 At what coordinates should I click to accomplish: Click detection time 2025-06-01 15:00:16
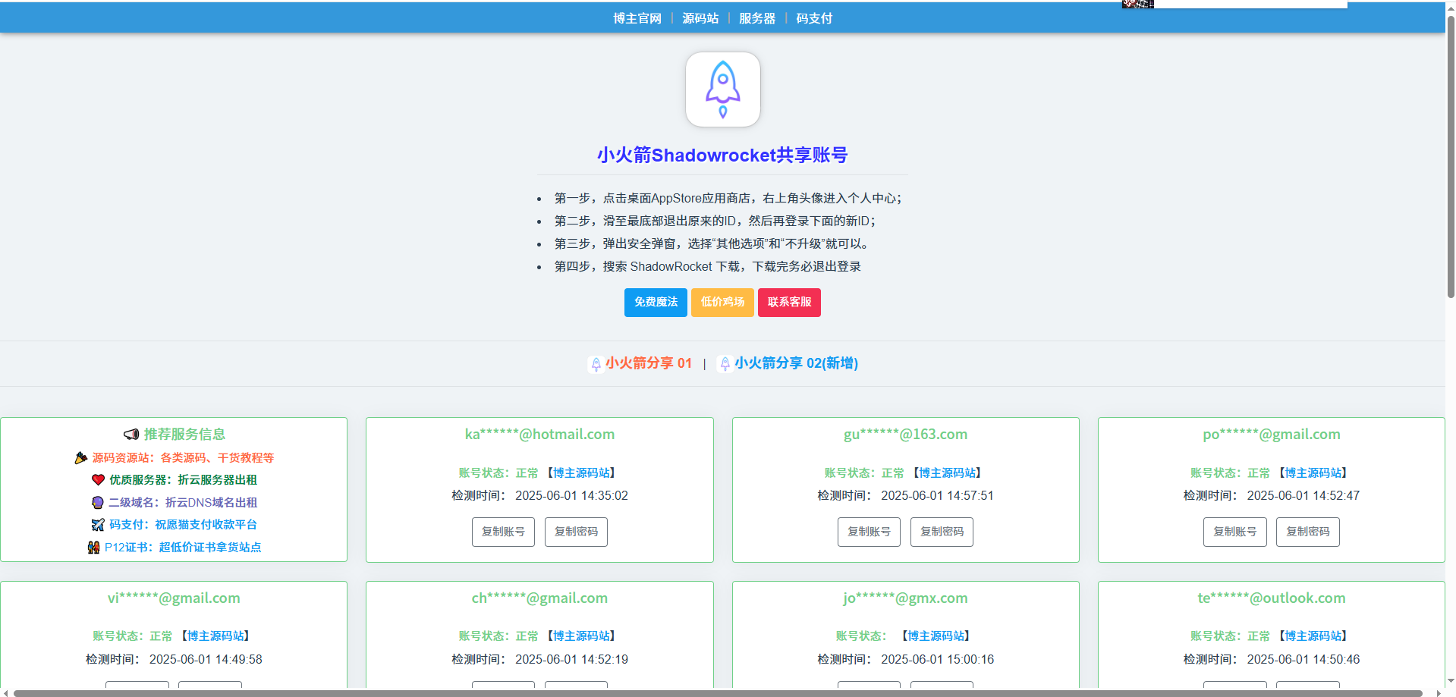tap(937, 660)
